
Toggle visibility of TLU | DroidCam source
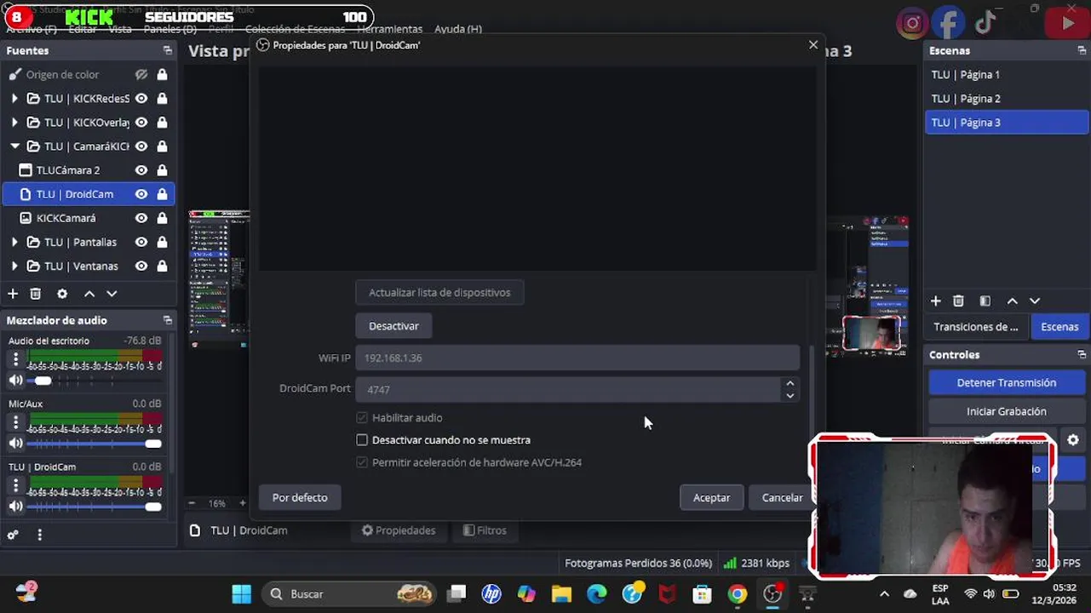coord(141,194)
